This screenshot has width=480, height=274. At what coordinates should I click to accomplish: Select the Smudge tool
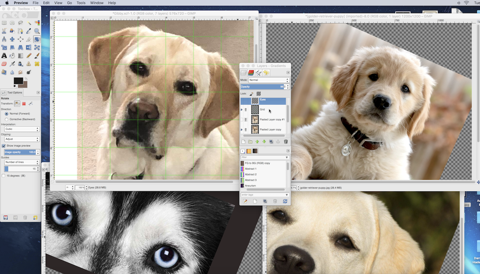coord(20,72)
